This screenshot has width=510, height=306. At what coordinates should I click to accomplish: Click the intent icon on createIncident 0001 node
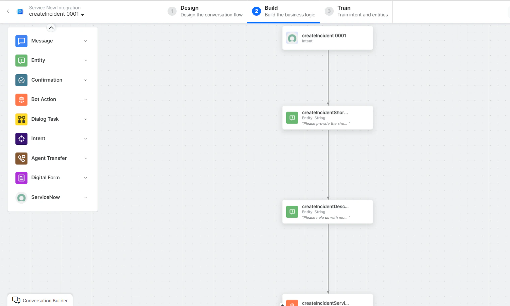click(x=292, y=38)
